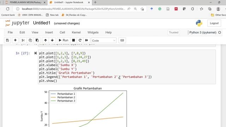Image resolution: width=226 pixels, height=127 pixels.
Task: Add this page to favorites star icon
Action: tap(142, 9)
